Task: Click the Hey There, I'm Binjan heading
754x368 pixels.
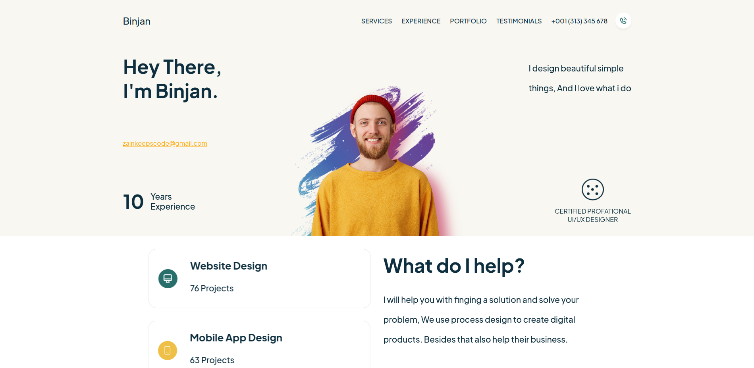Action: click(x=172, y=79)
